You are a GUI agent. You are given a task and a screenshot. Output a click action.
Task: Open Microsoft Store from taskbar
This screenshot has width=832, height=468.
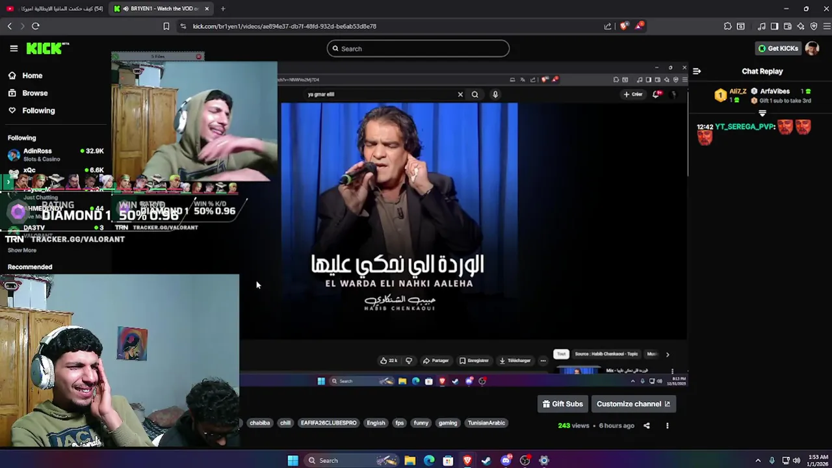click(x=448, y=460)
